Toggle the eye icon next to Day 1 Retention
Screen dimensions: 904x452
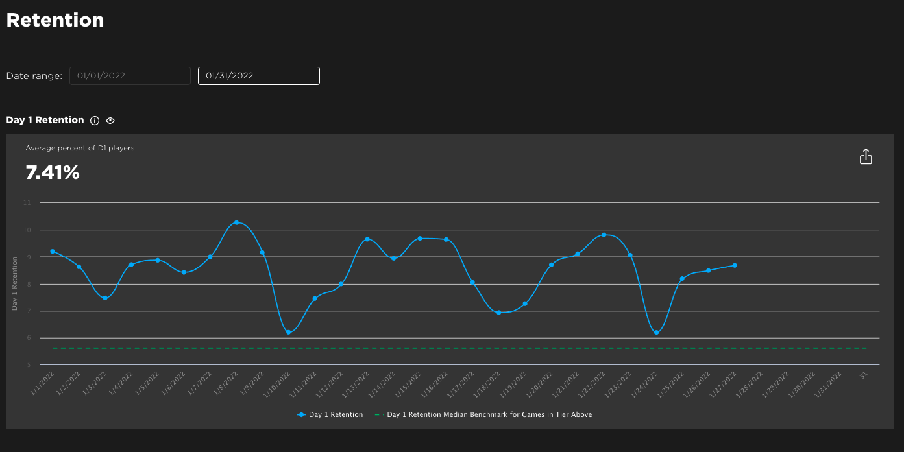pyautogui.click(x=110, y=121)
